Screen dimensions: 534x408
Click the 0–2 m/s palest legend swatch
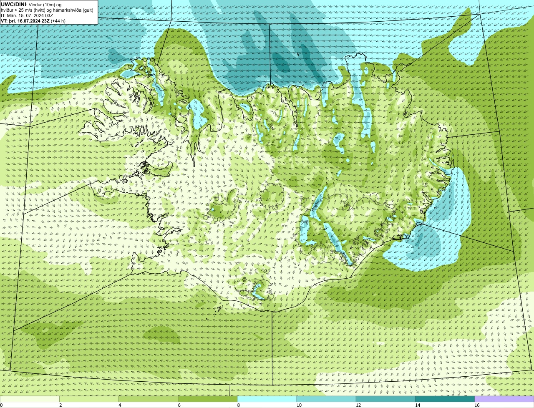tap(30, 399)
